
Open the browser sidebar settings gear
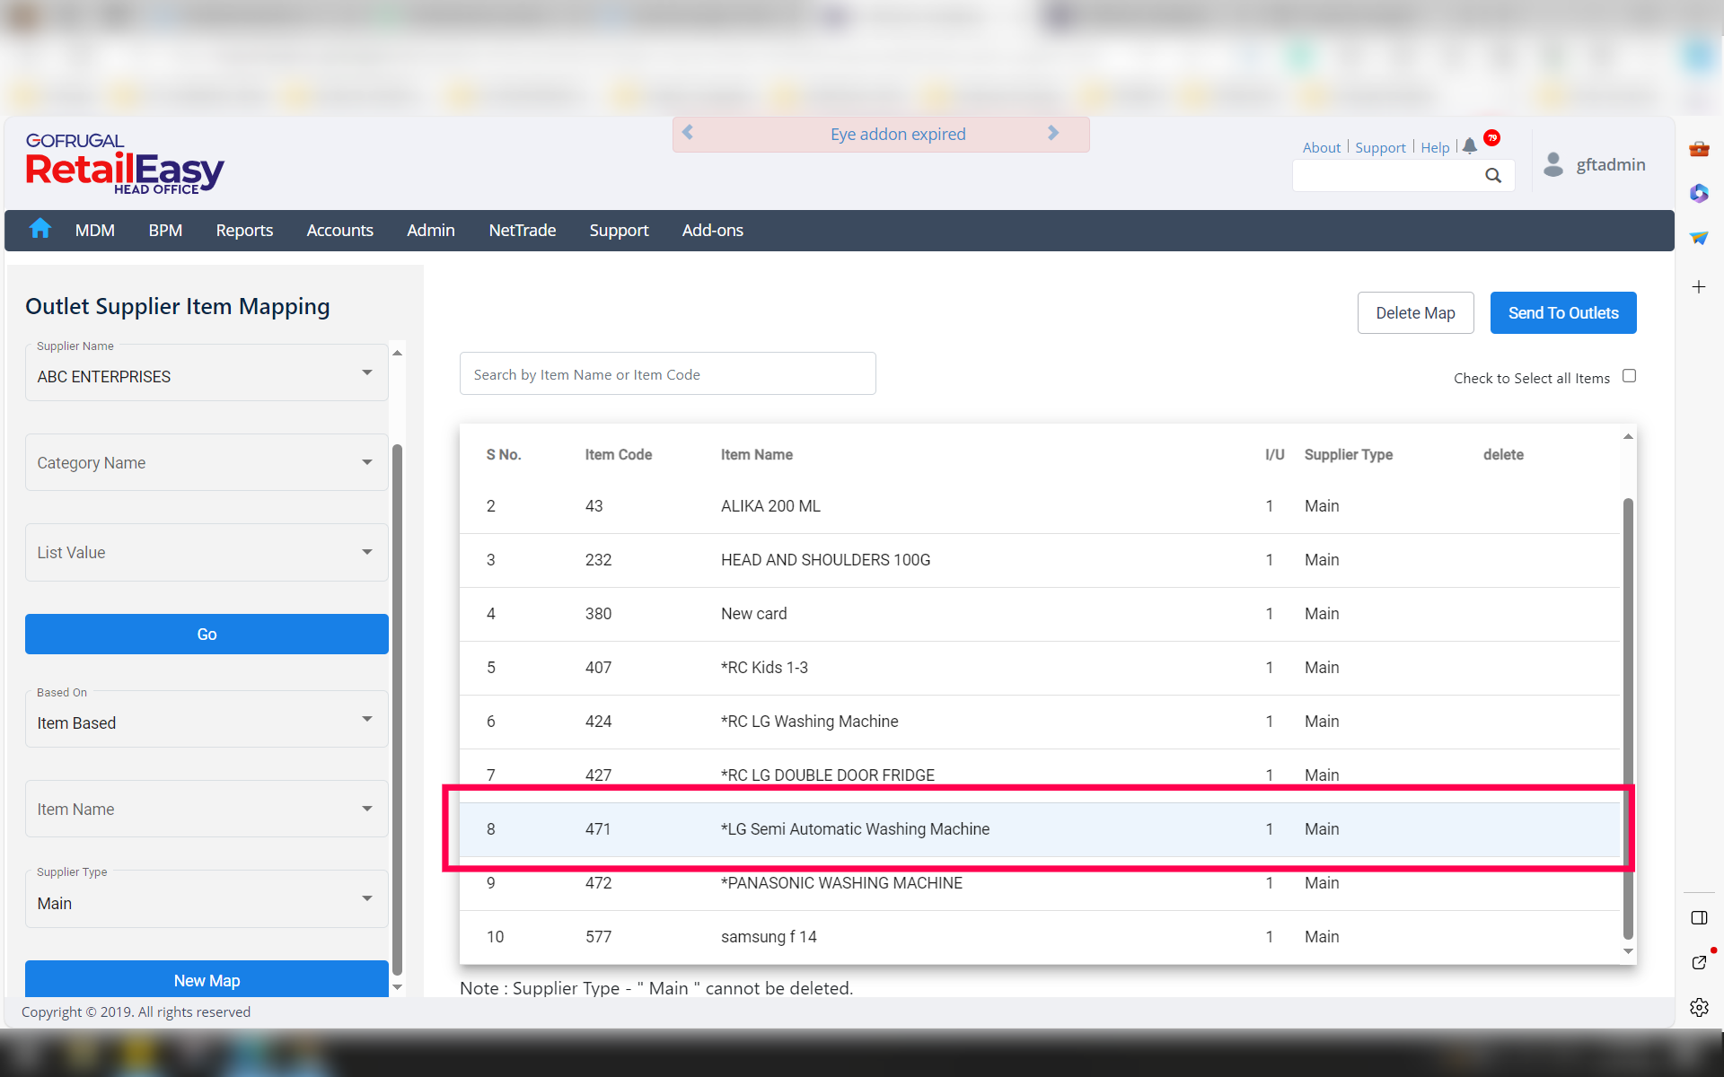[1699, 1007]
